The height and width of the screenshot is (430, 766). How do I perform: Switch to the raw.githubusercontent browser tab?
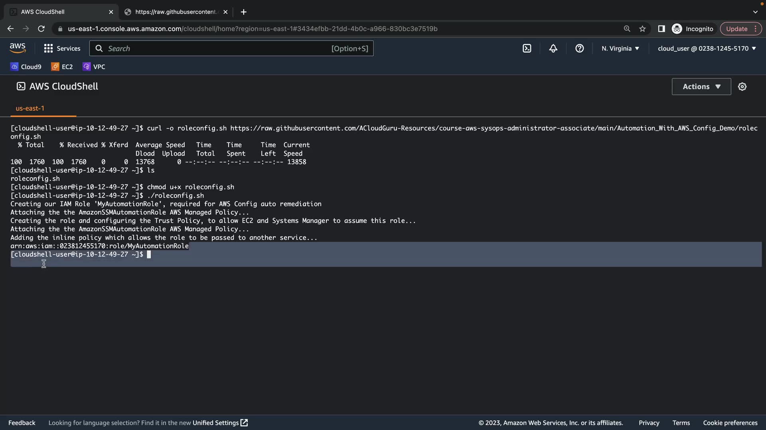pyautogui.click(x=176, y=12)
